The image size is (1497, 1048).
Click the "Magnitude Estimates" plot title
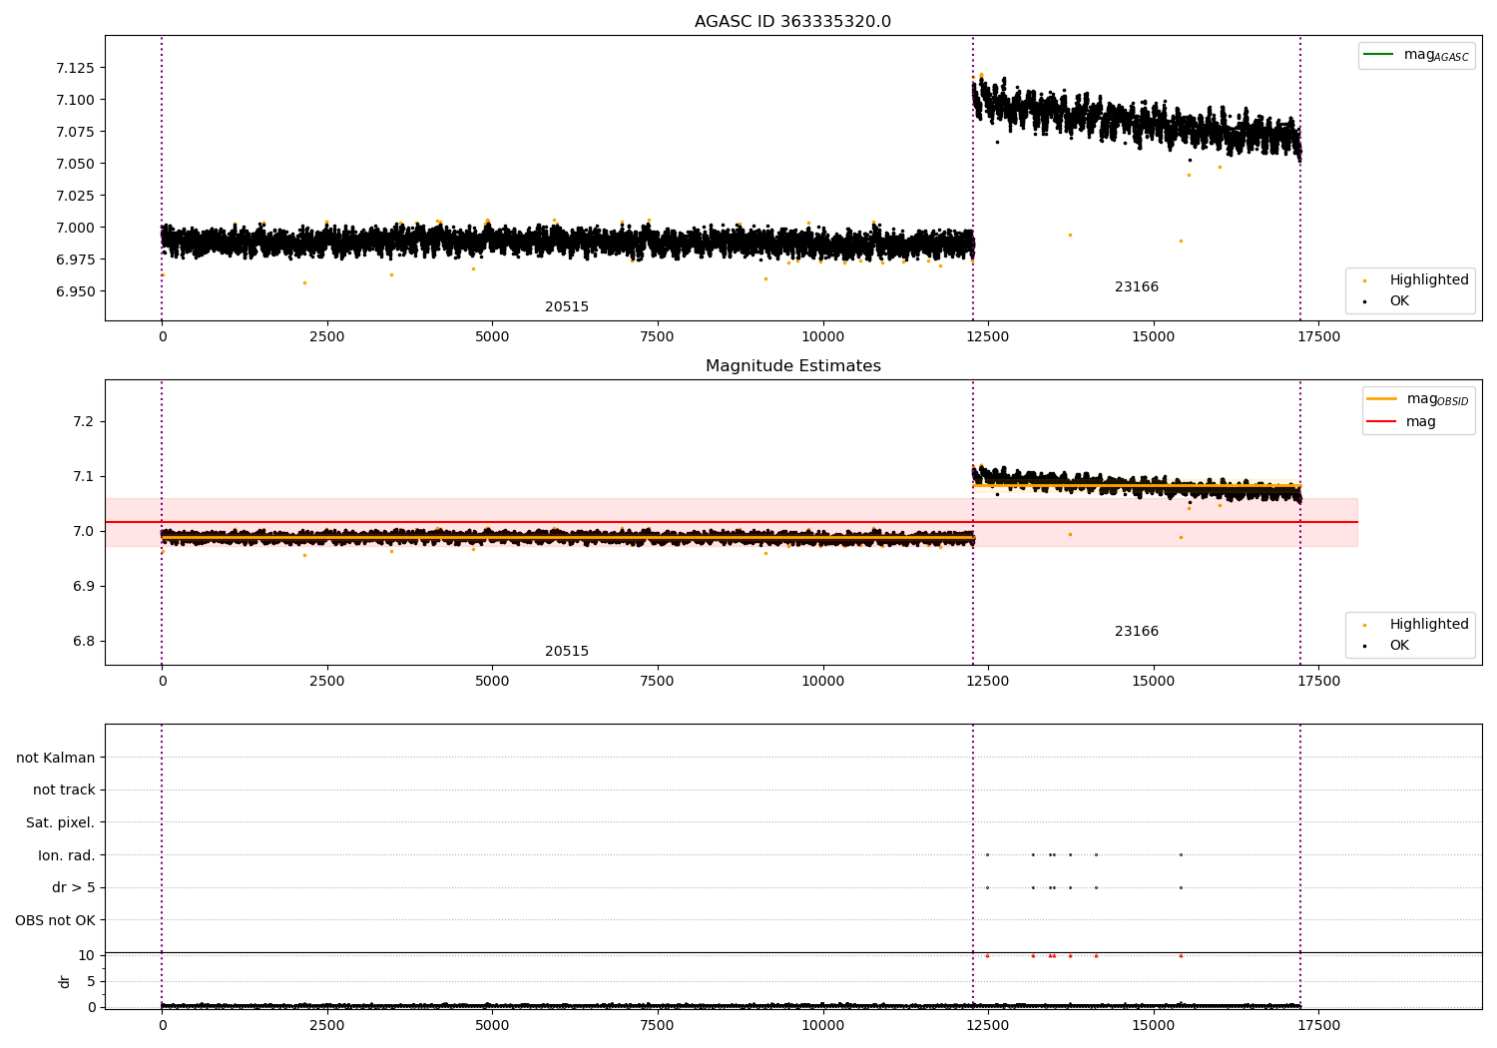point(792,366)
